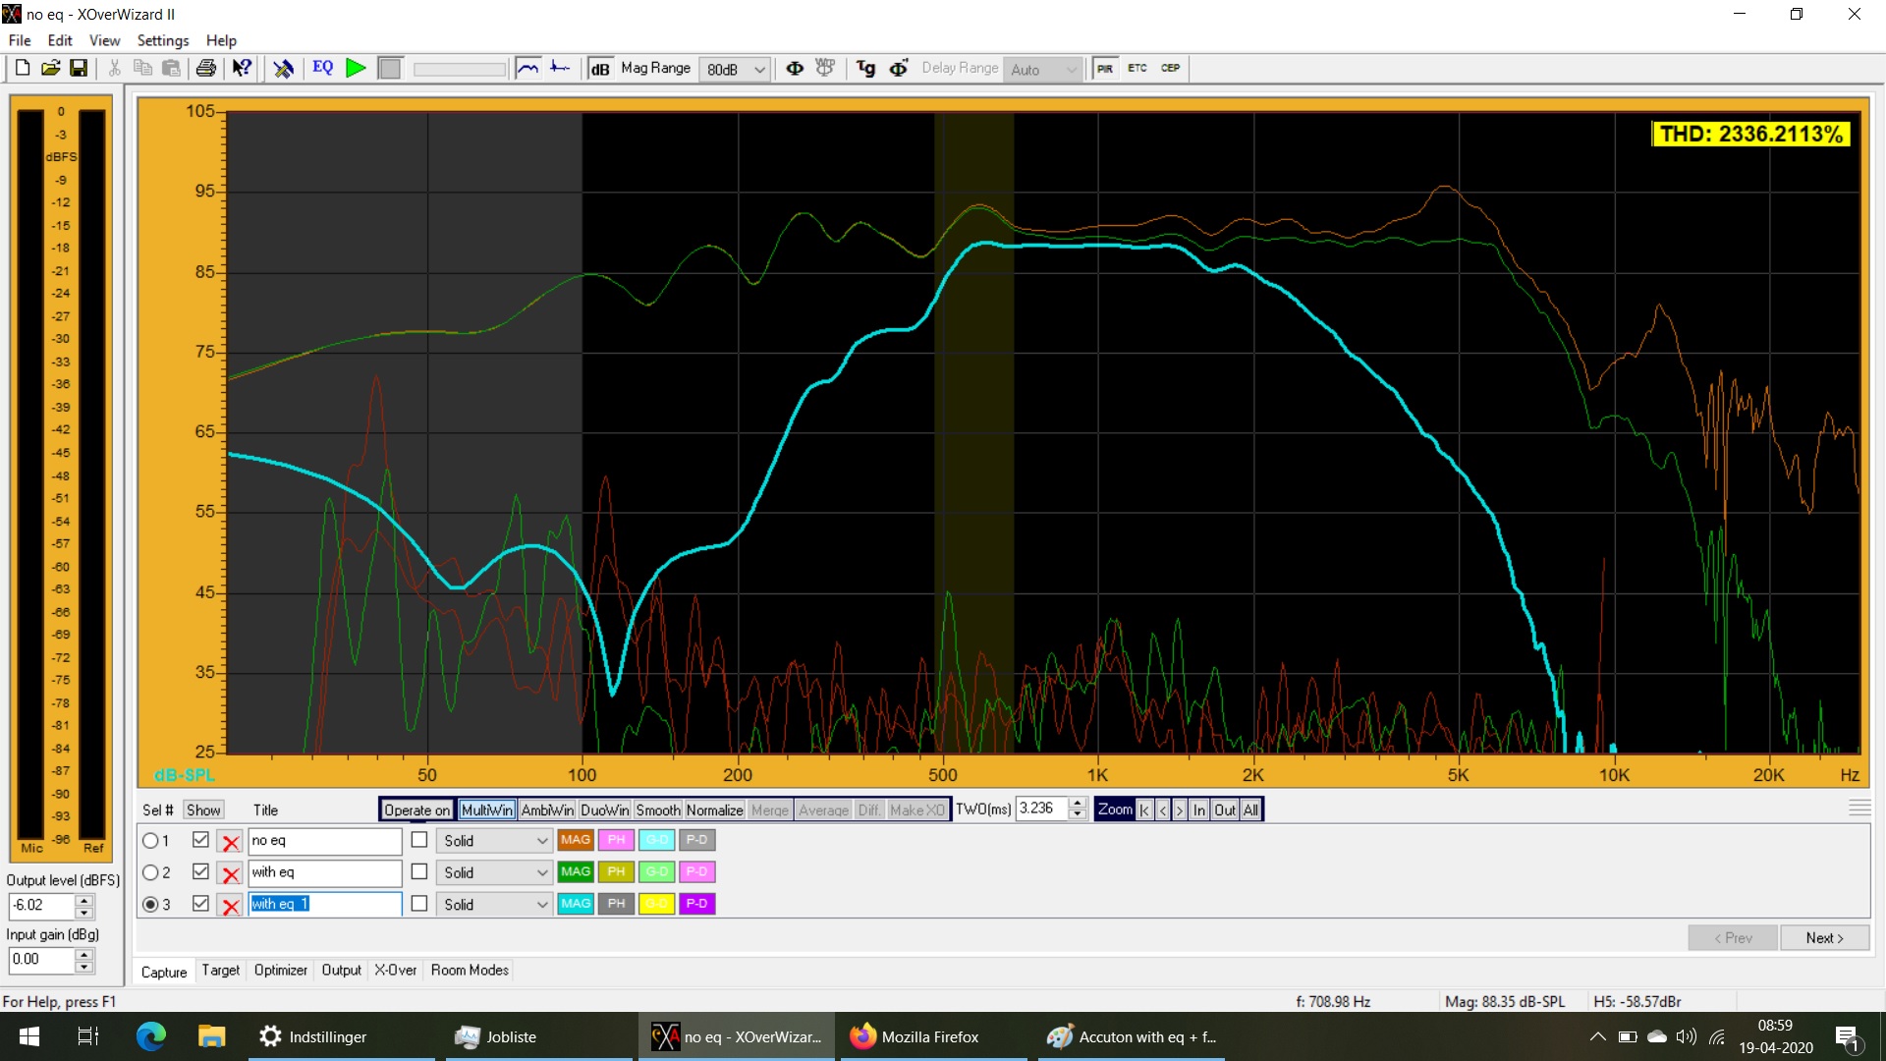The height and width of the screenshot is (1061, 1886).
Task: Click cyan MAG swatch for 'with eq 1'
Action: tap(576, 904)
